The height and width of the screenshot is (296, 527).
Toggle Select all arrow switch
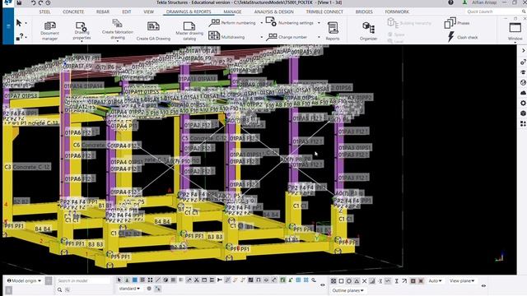119,280
